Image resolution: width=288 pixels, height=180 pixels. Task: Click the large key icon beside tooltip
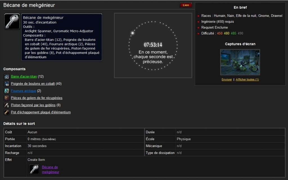click(12, 21)
